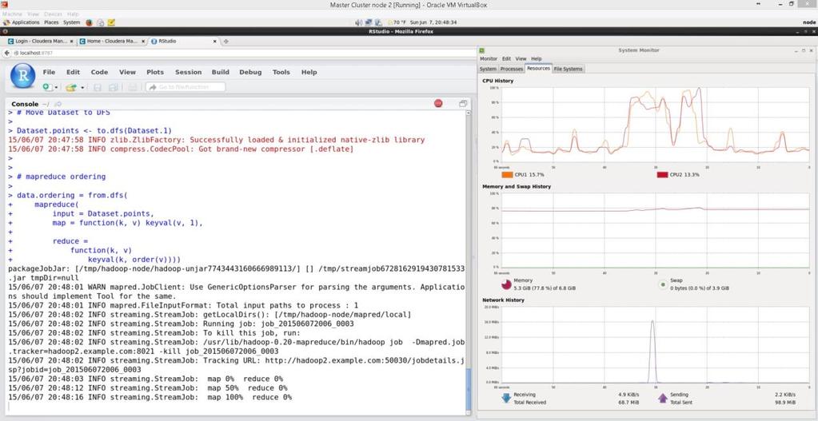Switch to Home - Cloudera Manager tab
Image resolution: width=818 pixels, height=421 pixels.
[x=112, y=42]
